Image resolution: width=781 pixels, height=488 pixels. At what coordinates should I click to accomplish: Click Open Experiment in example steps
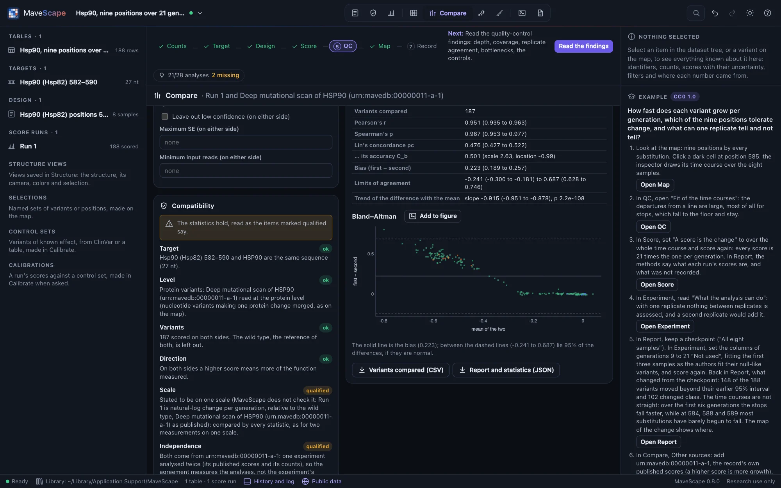tap(665, 326)
